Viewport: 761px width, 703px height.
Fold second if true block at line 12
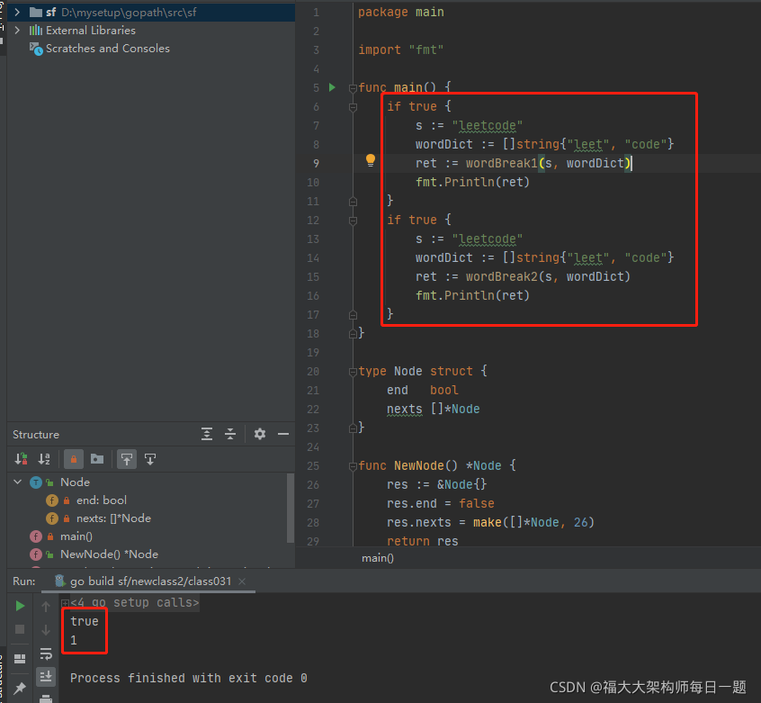pyautogui.click(x=353, y=221)
